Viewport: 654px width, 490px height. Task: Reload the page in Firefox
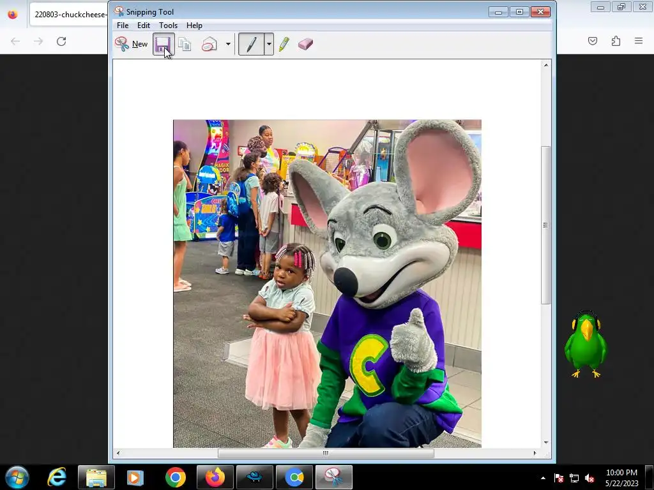(61, 41)
